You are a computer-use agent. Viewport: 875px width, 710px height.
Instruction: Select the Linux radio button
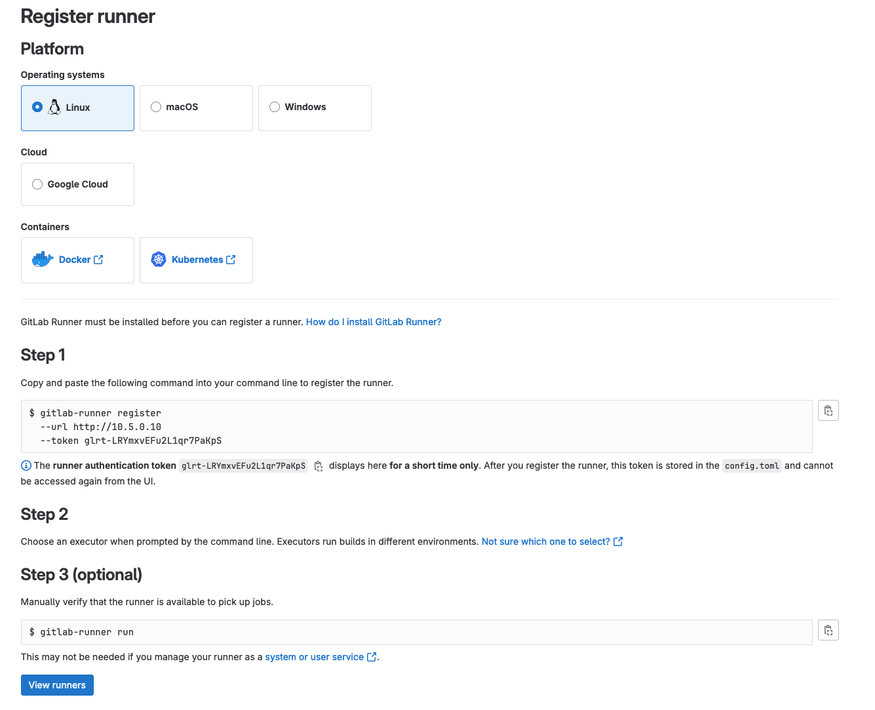click(37, 107)
